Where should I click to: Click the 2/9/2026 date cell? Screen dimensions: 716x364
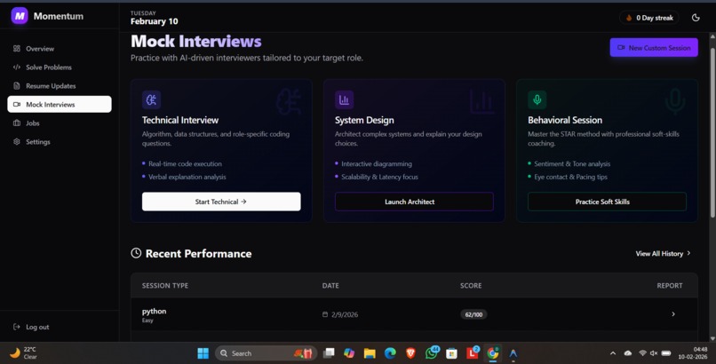click(x=340, y=314)
